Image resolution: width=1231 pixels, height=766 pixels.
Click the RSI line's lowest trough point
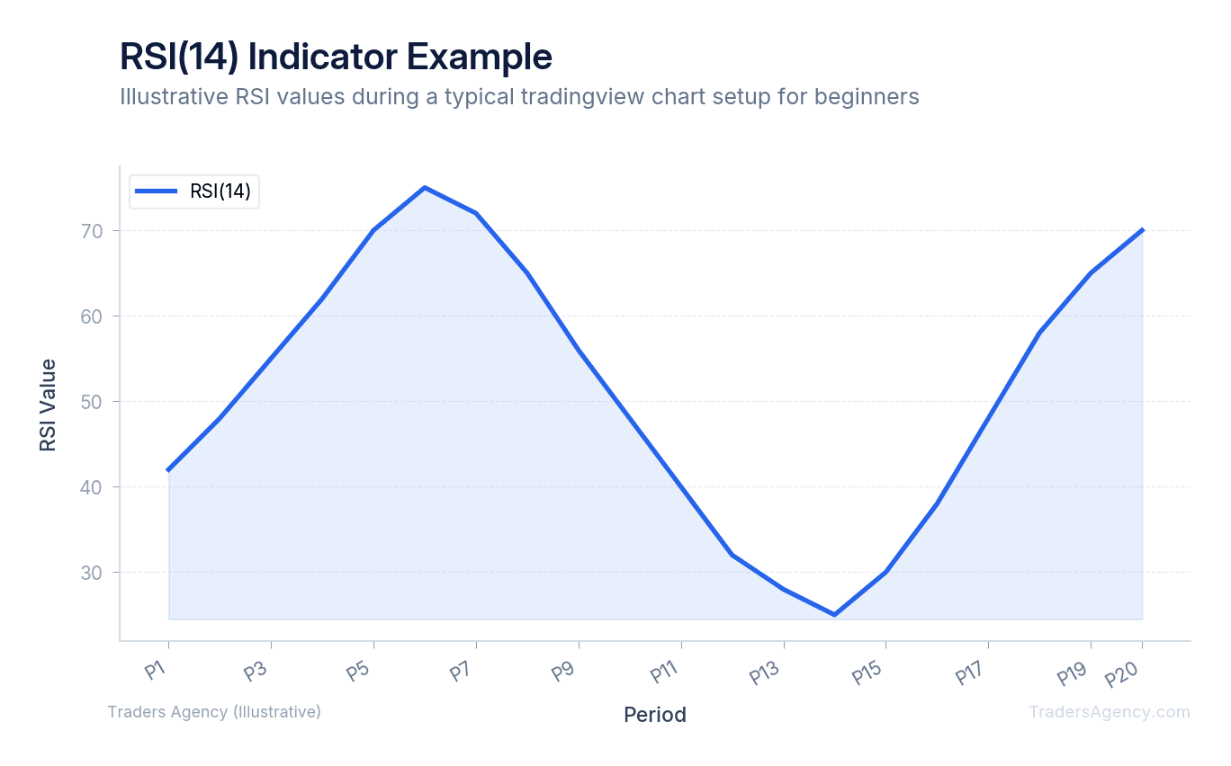(834, 614)
